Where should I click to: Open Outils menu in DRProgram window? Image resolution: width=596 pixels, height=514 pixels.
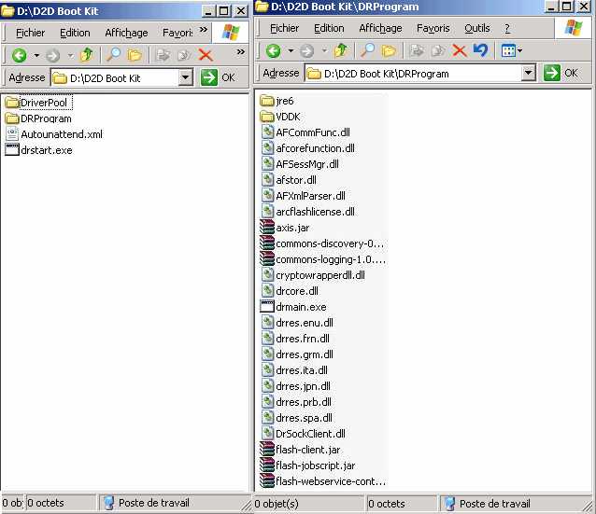477,29
